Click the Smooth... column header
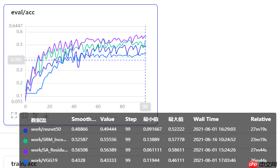277x168 pixels. pos(83,119)
